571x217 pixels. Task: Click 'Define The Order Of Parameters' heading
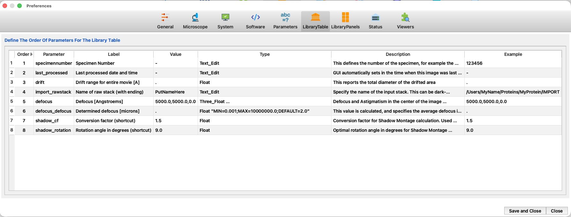(x=62, y=40)
